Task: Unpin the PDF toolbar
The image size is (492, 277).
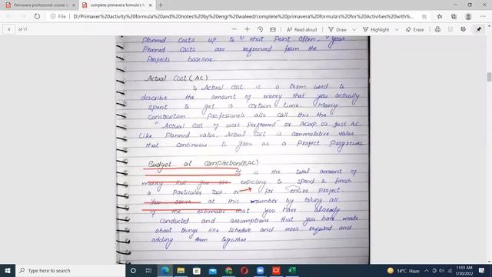Action: [478, 29]
